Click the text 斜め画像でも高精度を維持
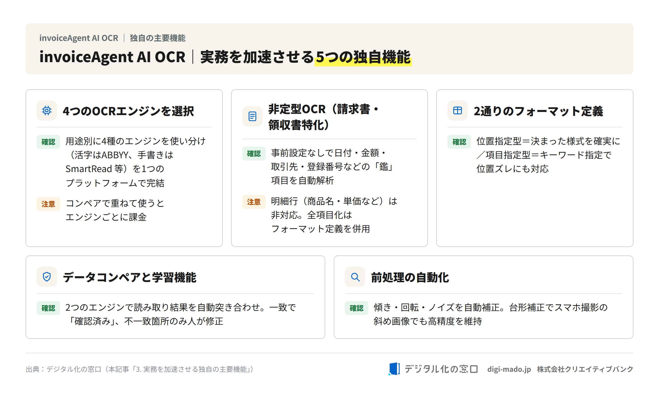The image size is (659, 401). pos(428,321)
